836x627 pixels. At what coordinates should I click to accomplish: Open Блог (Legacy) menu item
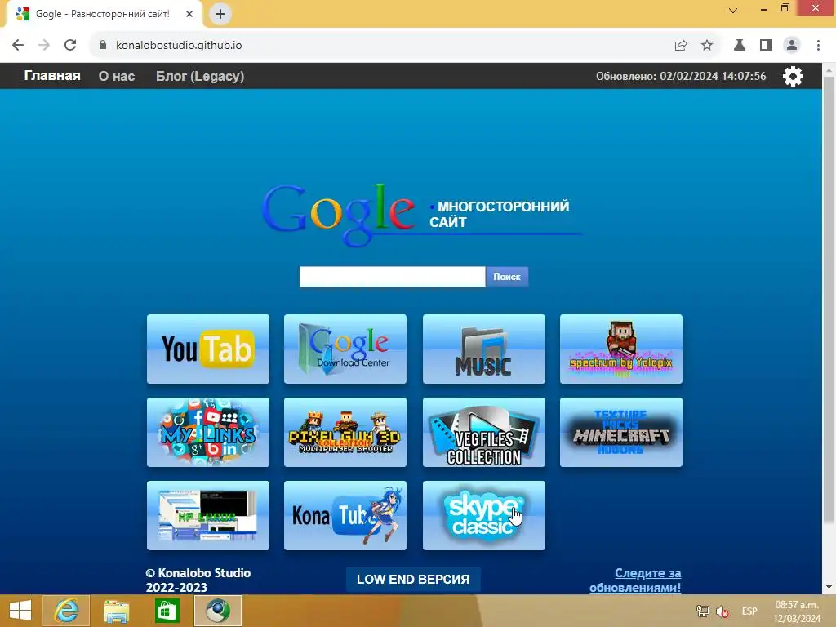[x=200, y=76]
